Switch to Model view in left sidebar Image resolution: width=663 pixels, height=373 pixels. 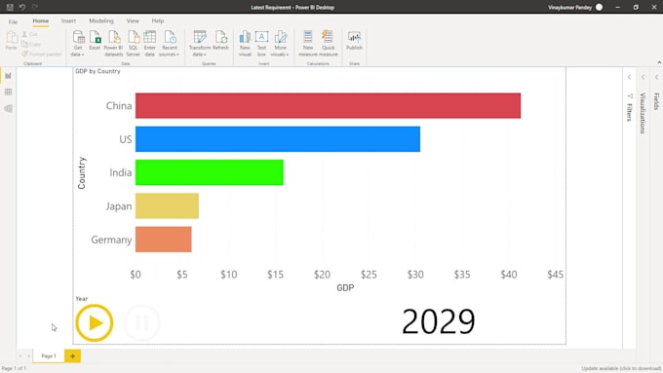point(8,108)
